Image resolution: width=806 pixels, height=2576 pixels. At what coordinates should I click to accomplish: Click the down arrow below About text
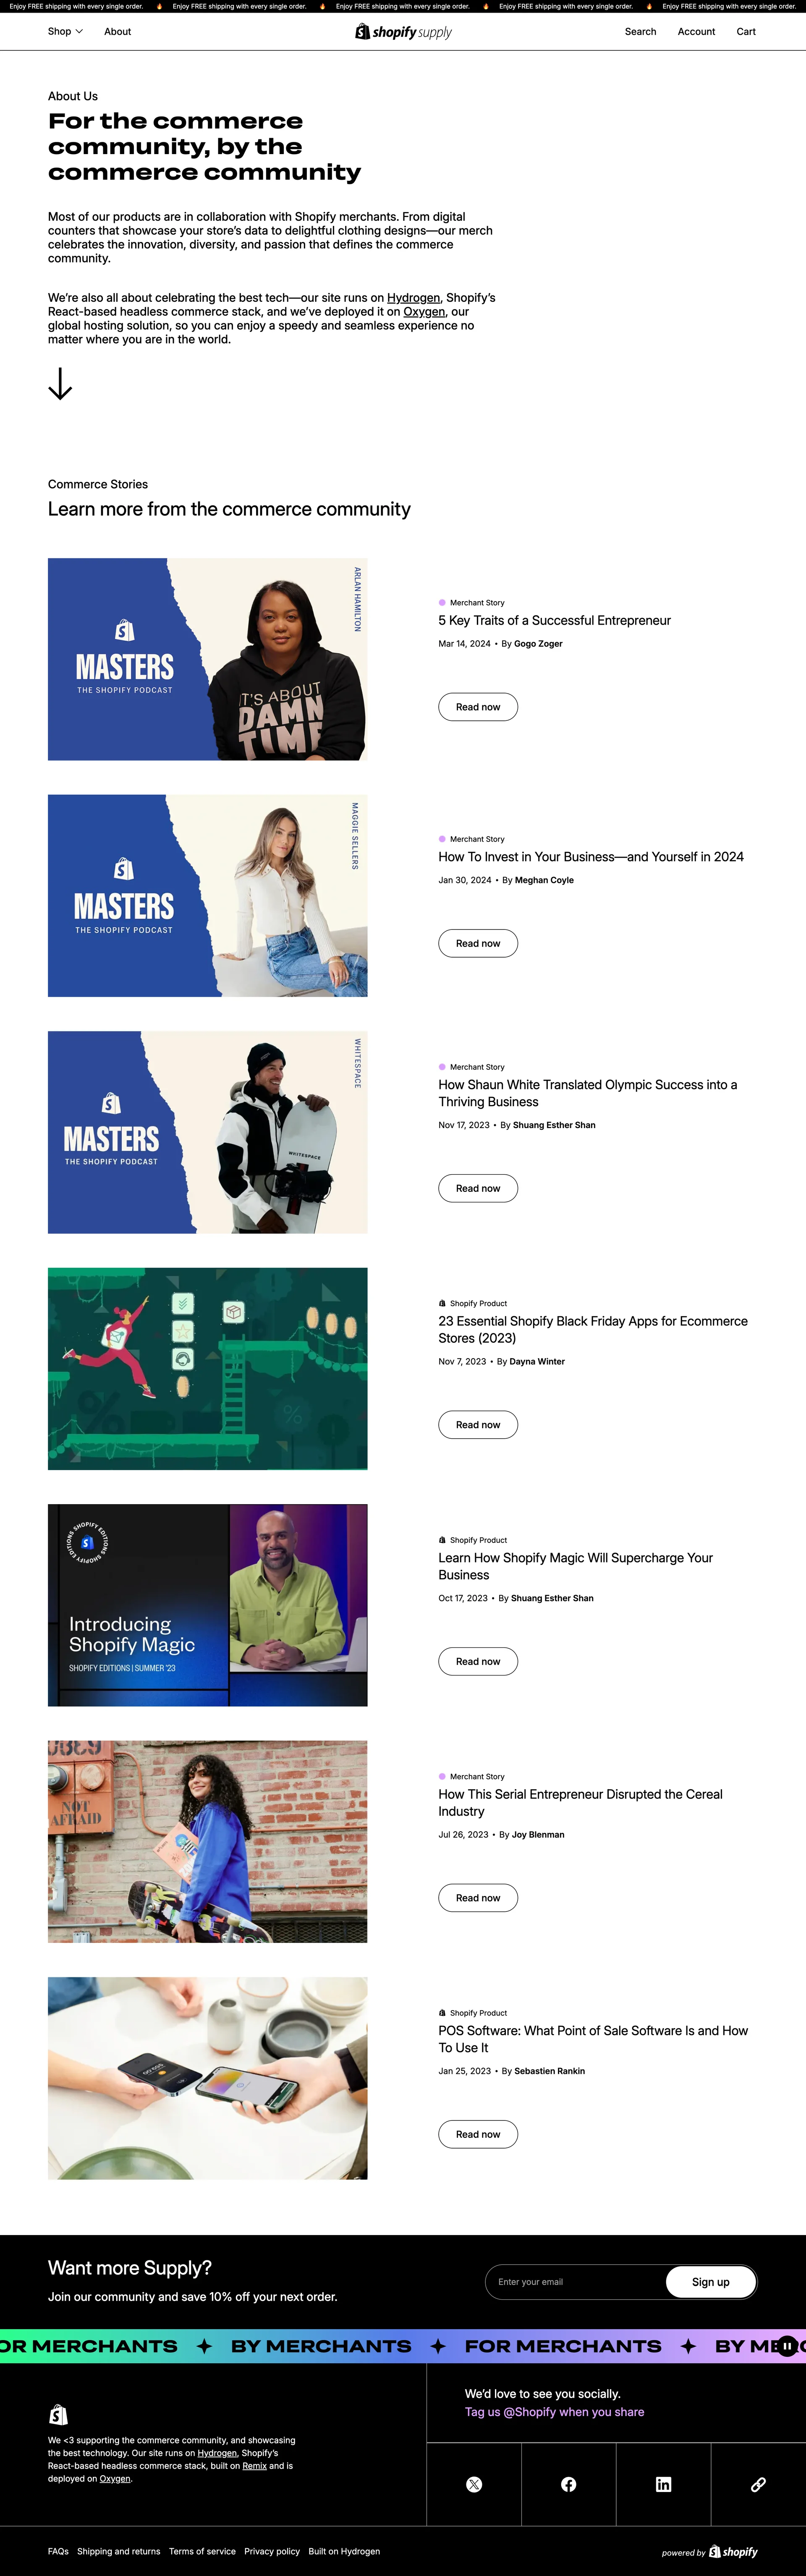click(60, 384)
